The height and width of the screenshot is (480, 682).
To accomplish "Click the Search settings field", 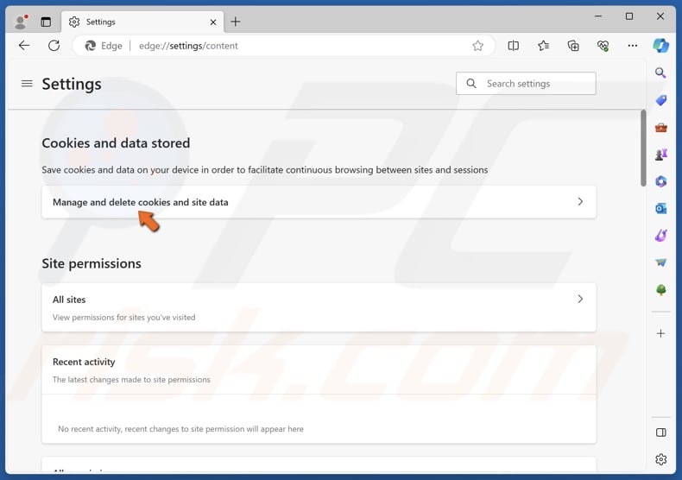I will coord(526,84).
